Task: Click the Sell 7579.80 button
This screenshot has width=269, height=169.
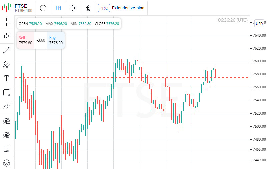Action: 26,40
